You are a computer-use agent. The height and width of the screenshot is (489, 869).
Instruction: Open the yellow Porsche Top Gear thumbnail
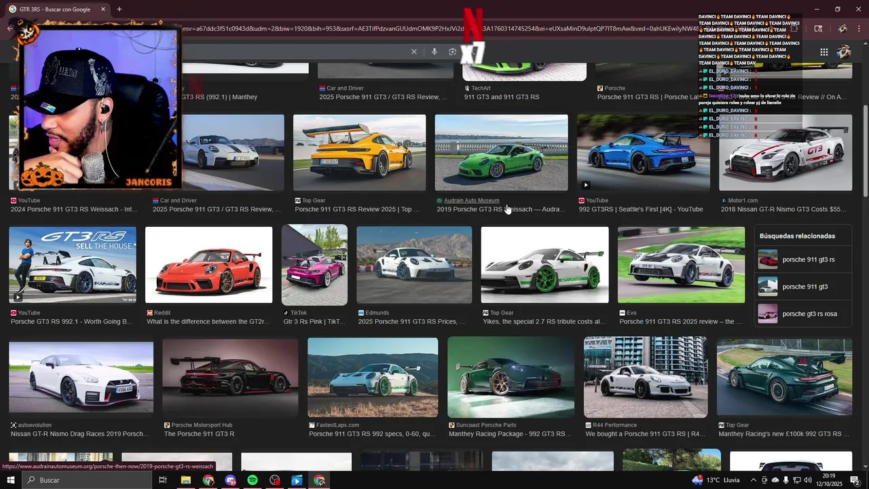point(360,152)
